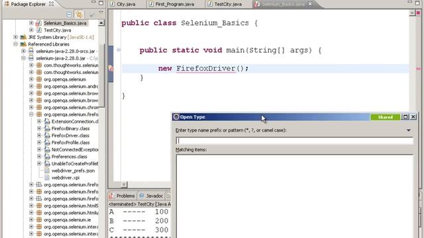Click the Referenced Libraries icon
Image resolution: width=424 pixels, height=238 pixels.
23,44
